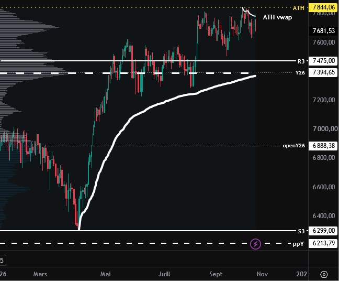The height and width of the screenshot is (281, 339).
Task: Click the current price label 7 681,53
Action: [x=323, y=31]
